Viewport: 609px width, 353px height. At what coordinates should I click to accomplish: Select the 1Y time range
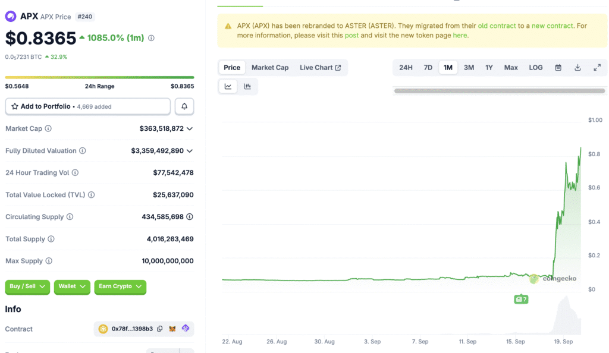click(x=489, y=68)
